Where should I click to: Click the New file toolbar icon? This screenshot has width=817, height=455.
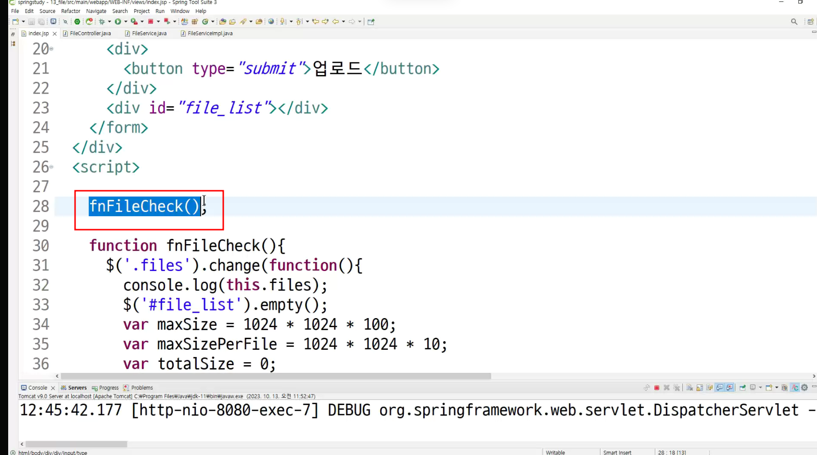(15, 22)
